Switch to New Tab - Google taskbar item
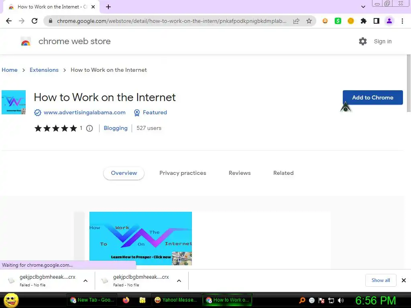Viewport: 411px width, 308px height. coord(92,300)
